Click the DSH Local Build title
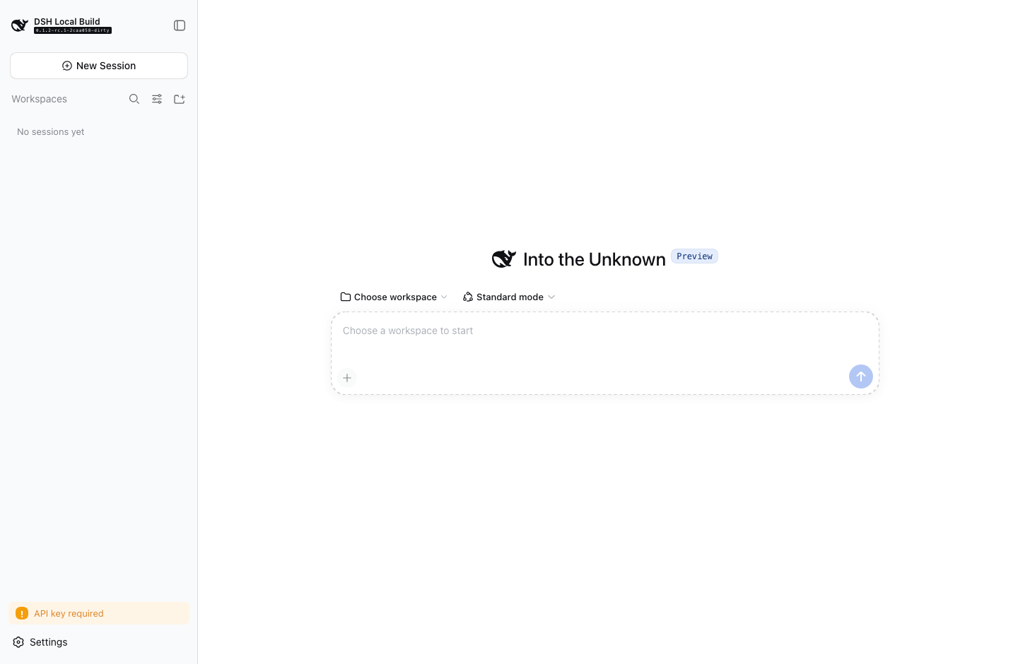 pos(67,22)
